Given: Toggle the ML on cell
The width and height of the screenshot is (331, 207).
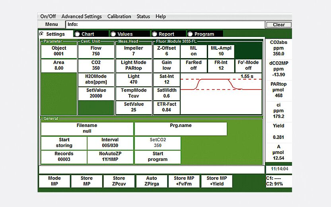Looking at the screenshot, I should click(194, 51).
